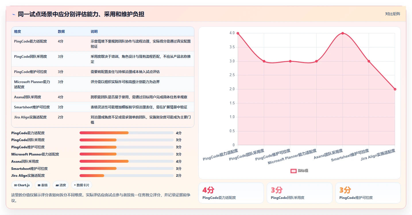412x215 pixels.
Task: Click chart data point for PingCode维护可控度
Action: click(x=290, y=61)
